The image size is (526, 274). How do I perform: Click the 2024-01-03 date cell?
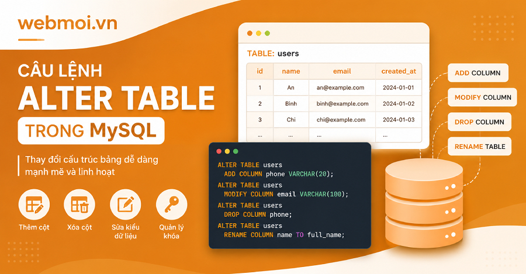pyautogui.click(x=399, y=120)
